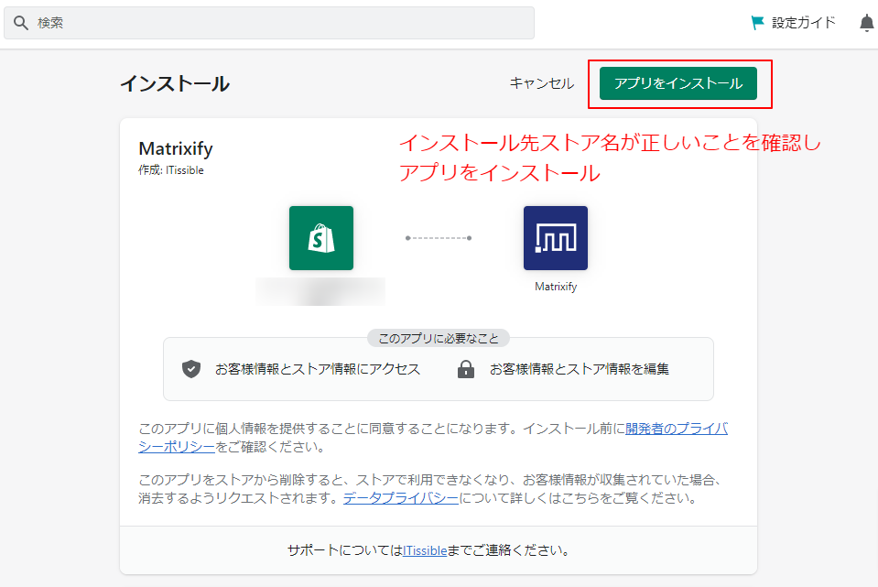878x587 pixels.
Task: Open the 開発者のプライバシーポリシー link
Action: (x=677, y=429)
